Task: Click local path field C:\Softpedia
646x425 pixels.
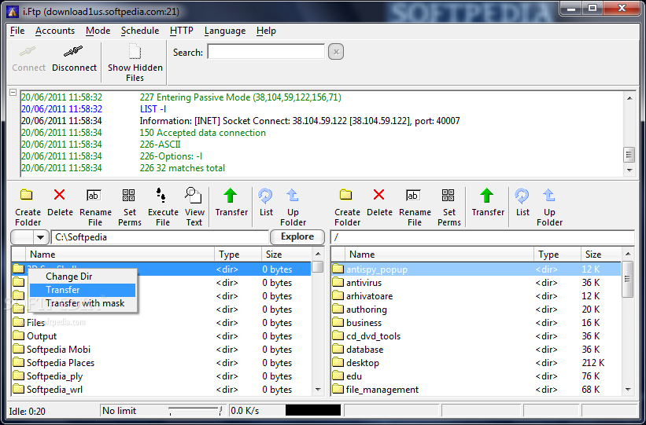Action: [x=160, y=237]
